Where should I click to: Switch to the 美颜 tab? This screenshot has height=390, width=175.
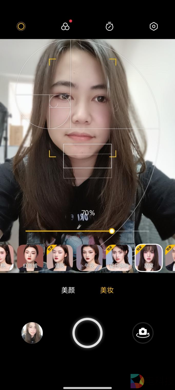(68, 290)
